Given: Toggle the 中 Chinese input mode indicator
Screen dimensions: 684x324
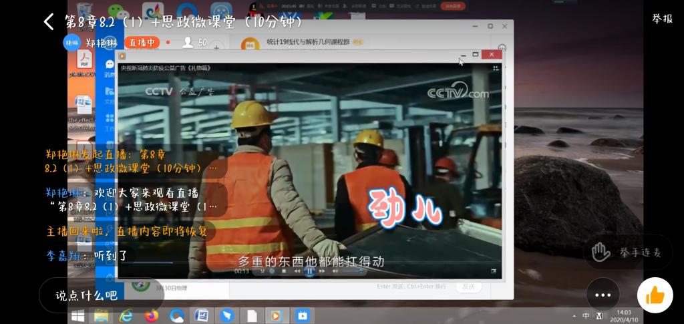Looking at the screenshot, I should tap(586, 315).
